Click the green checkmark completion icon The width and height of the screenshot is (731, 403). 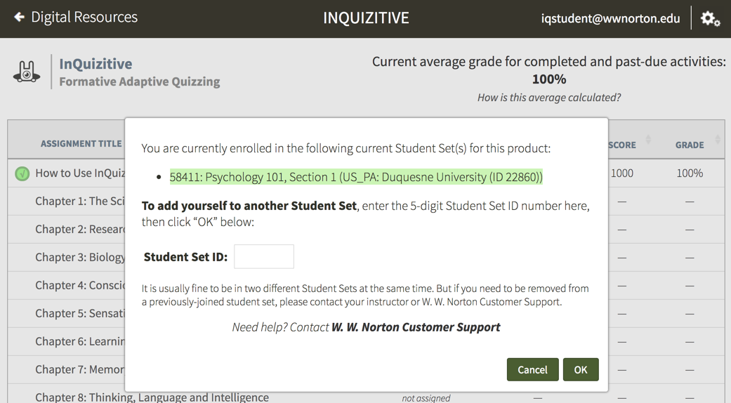tap(22, 173)
